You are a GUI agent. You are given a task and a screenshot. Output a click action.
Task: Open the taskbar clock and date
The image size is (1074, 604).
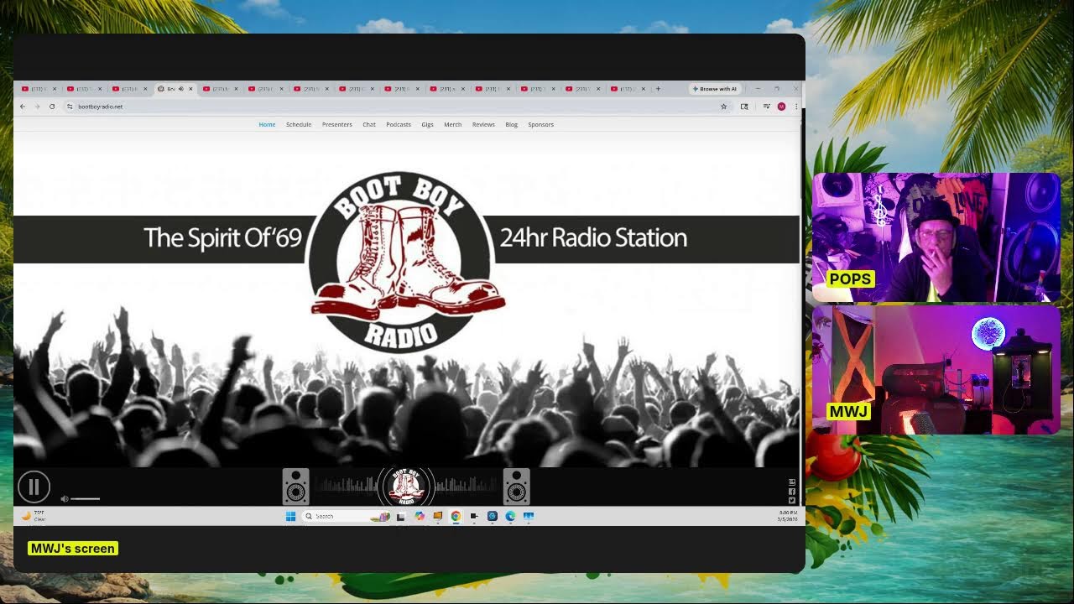788,516
